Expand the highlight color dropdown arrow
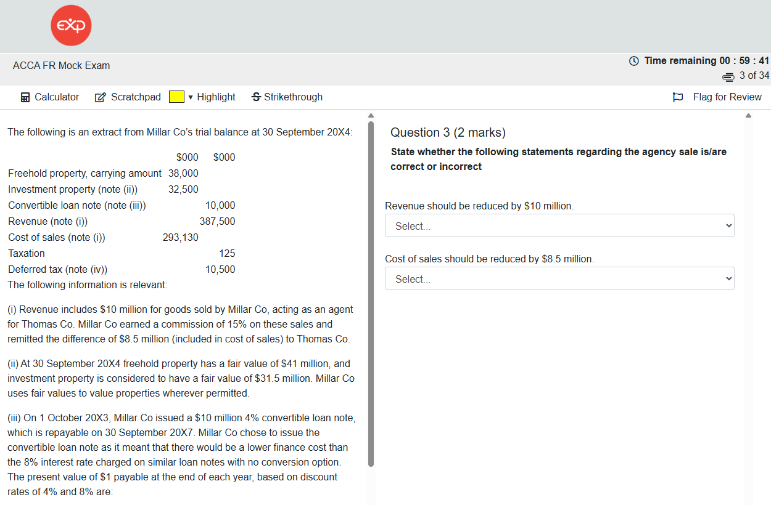 (191, 97)
